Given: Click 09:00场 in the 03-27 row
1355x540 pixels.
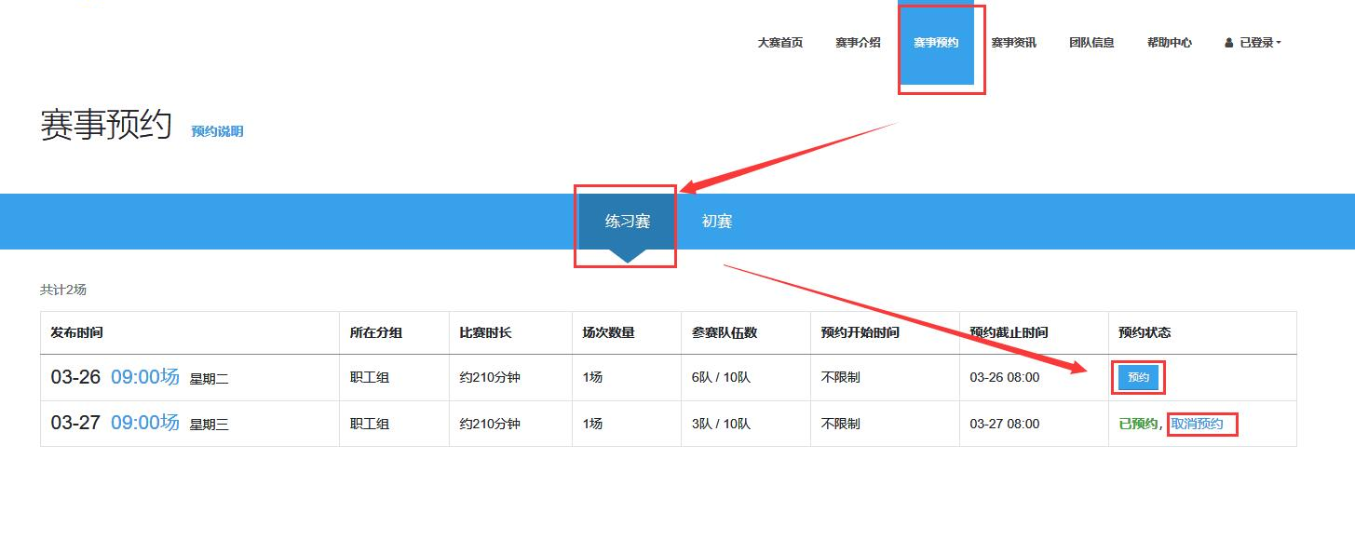Looking at the screenshot, I should tap(144, 423).
